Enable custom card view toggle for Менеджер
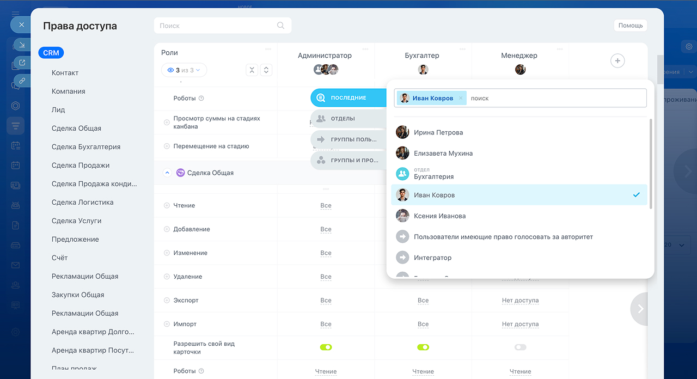 click(520, 347)
